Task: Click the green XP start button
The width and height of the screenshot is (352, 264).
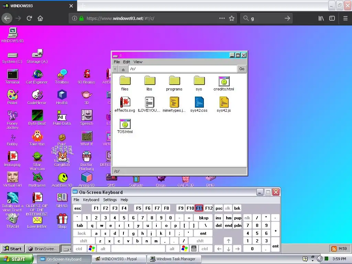Action: [16, 259]
